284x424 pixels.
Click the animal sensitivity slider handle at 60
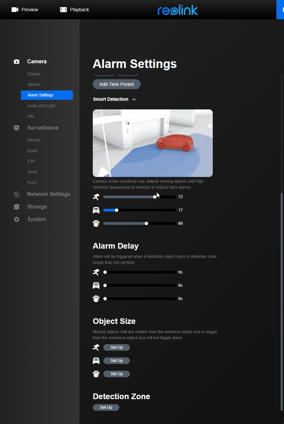click(x=146, y=223)
